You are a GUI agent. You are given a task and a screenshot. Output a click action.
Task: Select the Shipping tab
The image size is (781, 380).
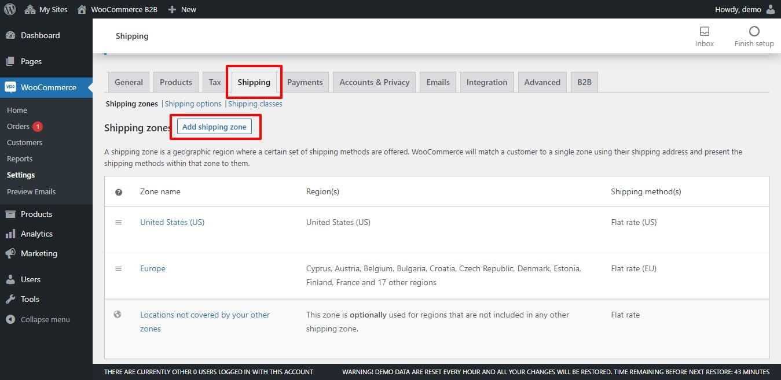(254, 82)
